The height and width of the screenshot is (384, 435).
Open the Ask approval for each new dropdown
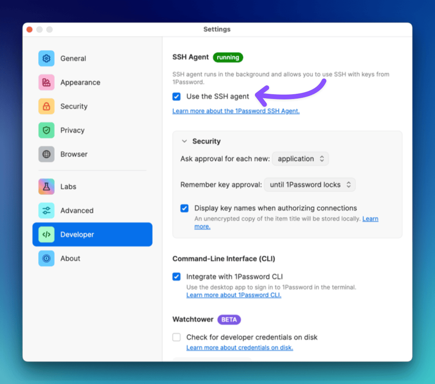(300, 159)
